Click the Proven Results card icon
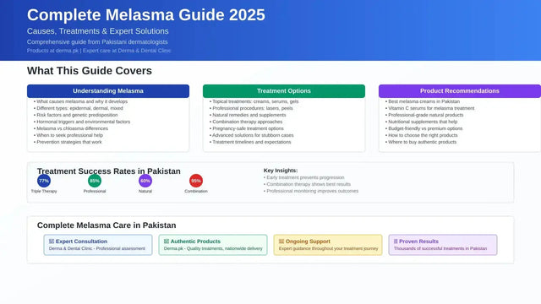The height and width of the screenshot is (304, 541). pyautogui.click(x=396, y=242)
